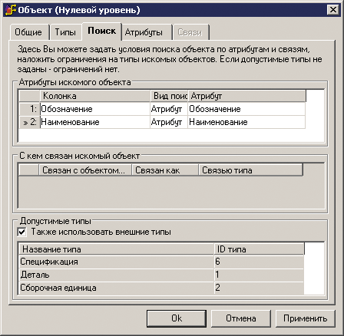Click Наименование cell in Атрибут column

coord(246,122)
